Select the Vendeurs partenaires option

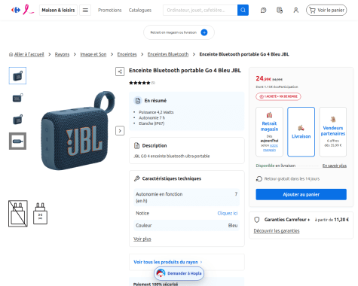pyautogui.click(x=333, y=132)
